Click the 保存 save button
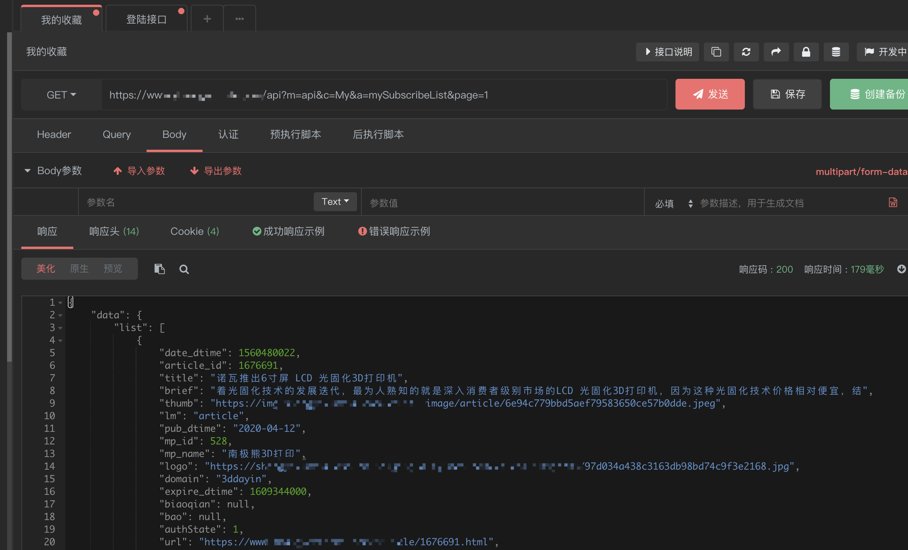The image size is (908, 550). coord(787,94)
